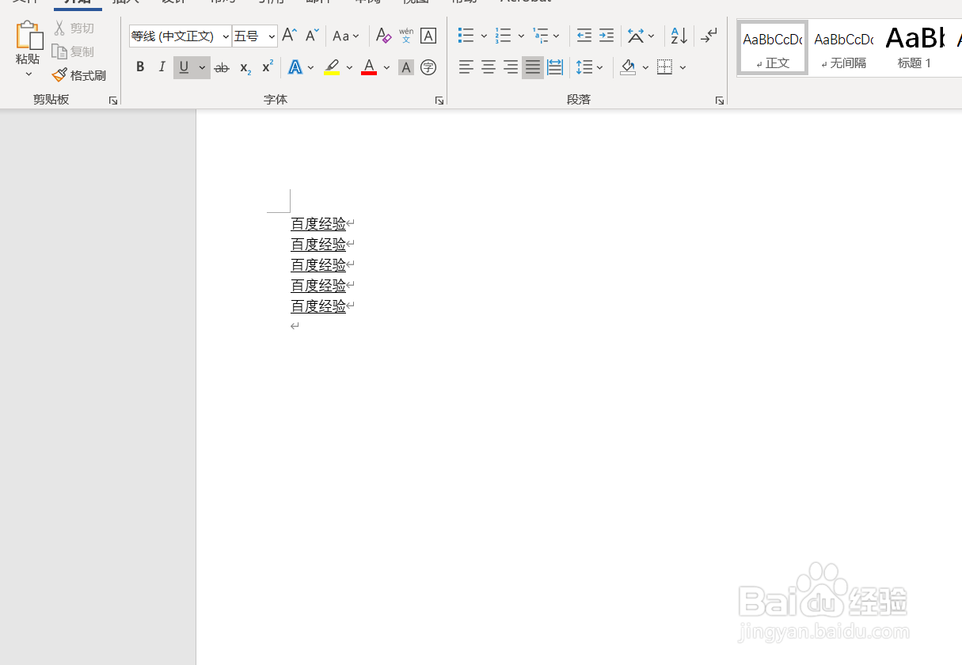Decrease font size with A-down icon
Image resolution: width=962 pixels, height=665 pixels.
[x=312, y=36]
